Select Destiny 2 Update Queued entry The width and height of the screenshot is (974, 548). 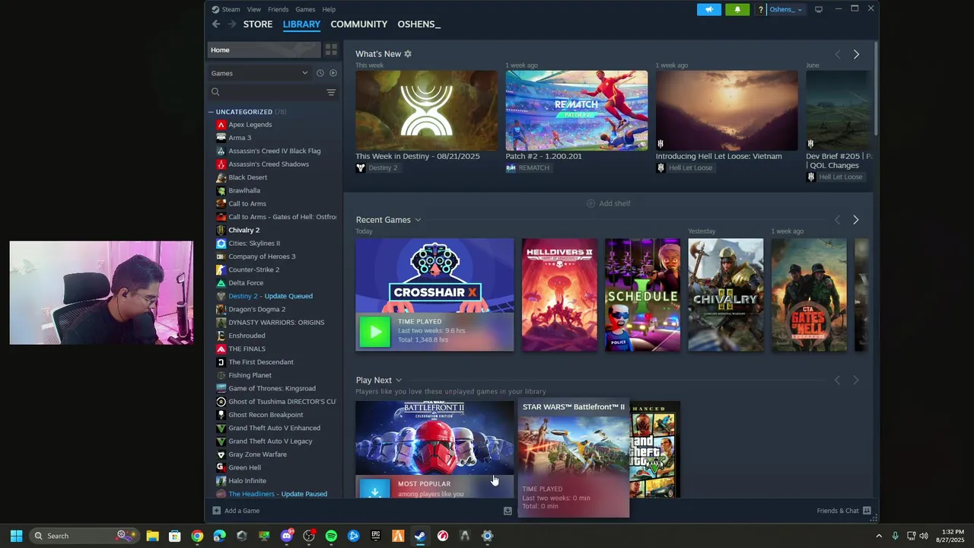click(270, 296)
